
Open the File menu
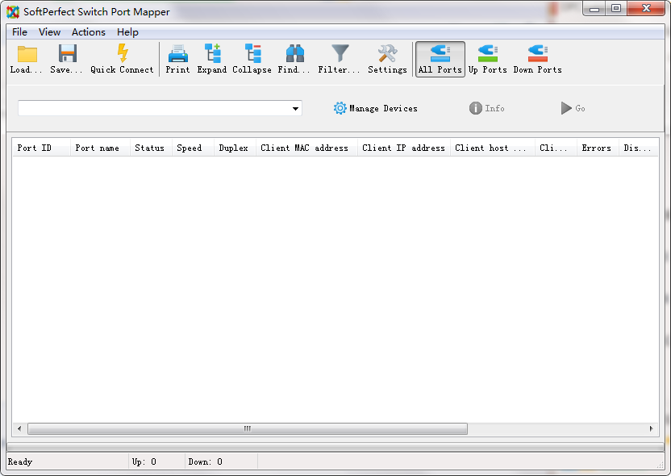(x=19, y=32)
